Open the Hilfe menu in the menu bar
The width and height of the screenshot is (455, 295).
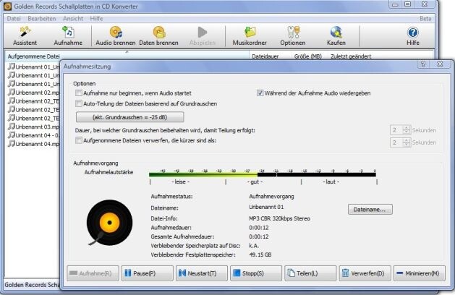coord(96,19)
